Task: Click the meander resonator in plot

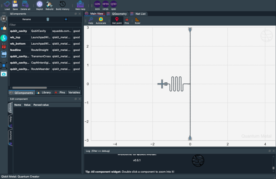Action: pos(176,84)
